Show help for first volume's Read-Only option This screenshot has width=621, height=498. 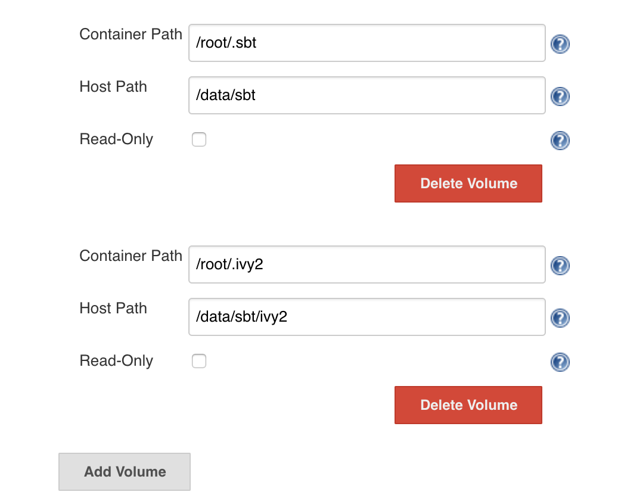[x=560, y=141]
